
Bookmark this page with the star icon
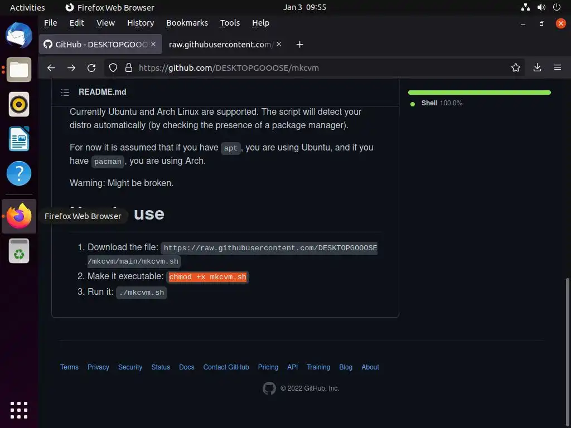click(x=515, y=67)
